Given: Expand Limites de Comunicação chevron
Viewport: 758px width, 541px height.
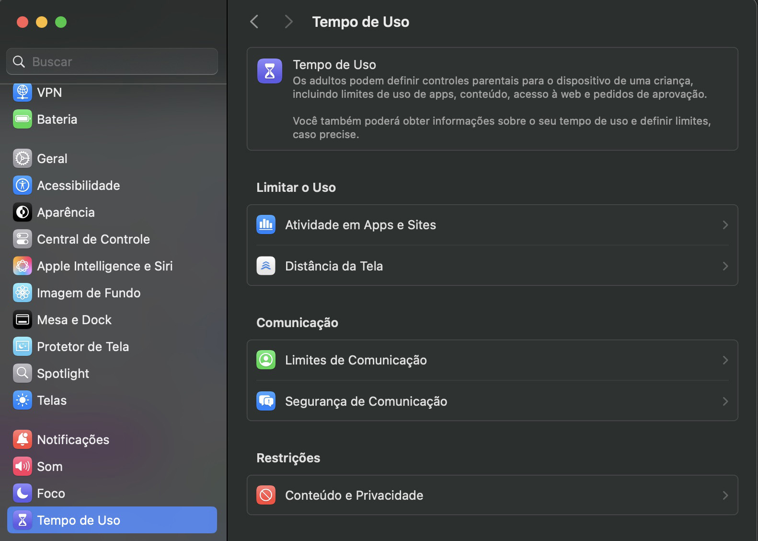Looking at the screenshot, I should click(x=725, y=360).
